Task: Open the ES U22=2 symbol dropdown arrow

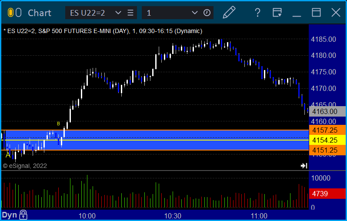Action: (118, 13)
